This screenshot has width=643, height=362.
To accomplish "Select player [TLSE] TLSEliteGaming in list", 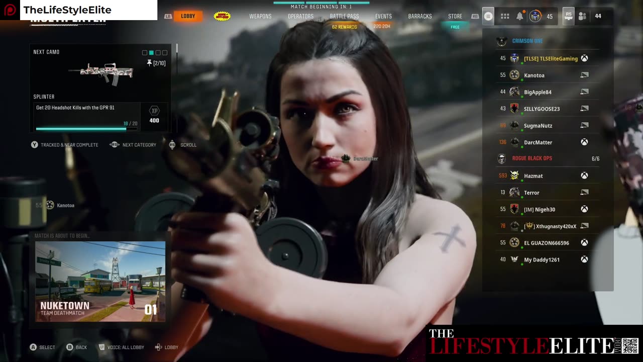I will 548,58.
